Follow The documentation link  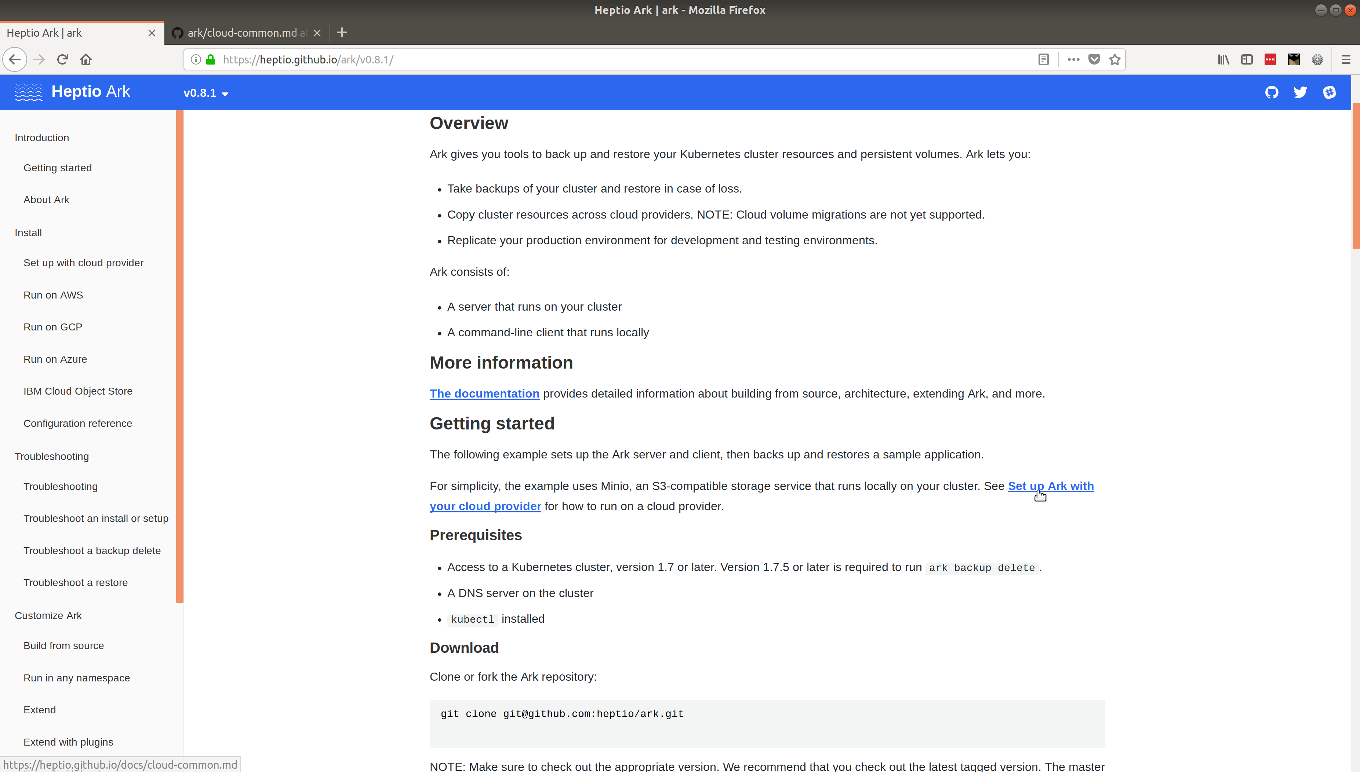click(x=484, y=394)
